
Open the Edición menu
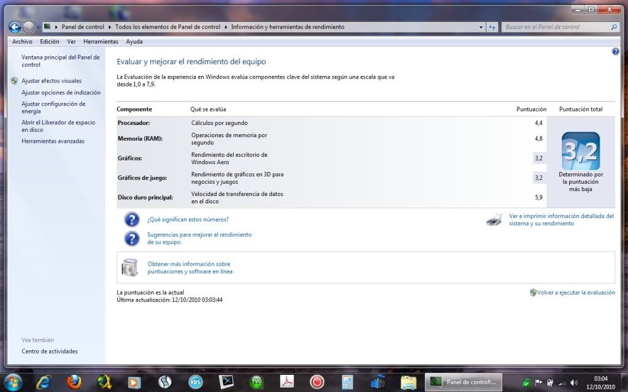[50, 42]
